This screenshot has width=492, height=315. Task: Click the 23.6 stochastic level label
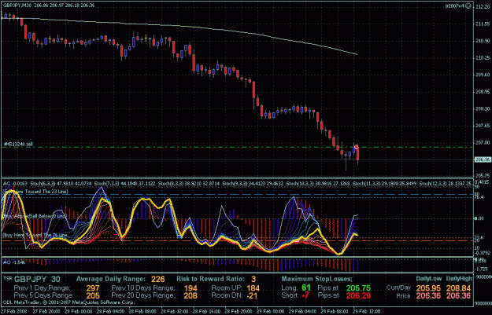[x=479, y=238]
